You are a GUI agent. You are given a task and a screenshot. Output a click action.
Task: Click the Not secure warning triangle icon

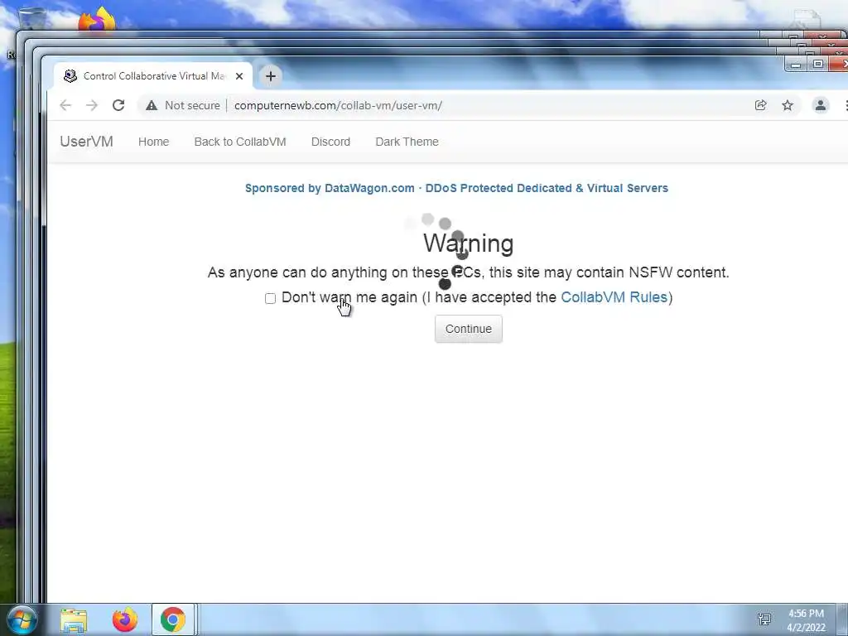pos(152,105)
